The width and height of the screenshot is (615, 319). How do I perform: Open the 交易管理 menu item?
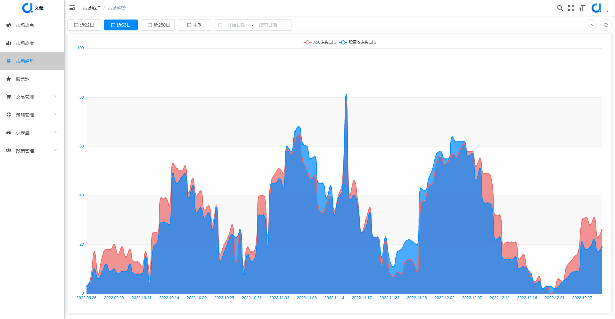pyautogui.click(x=32, y=97)
